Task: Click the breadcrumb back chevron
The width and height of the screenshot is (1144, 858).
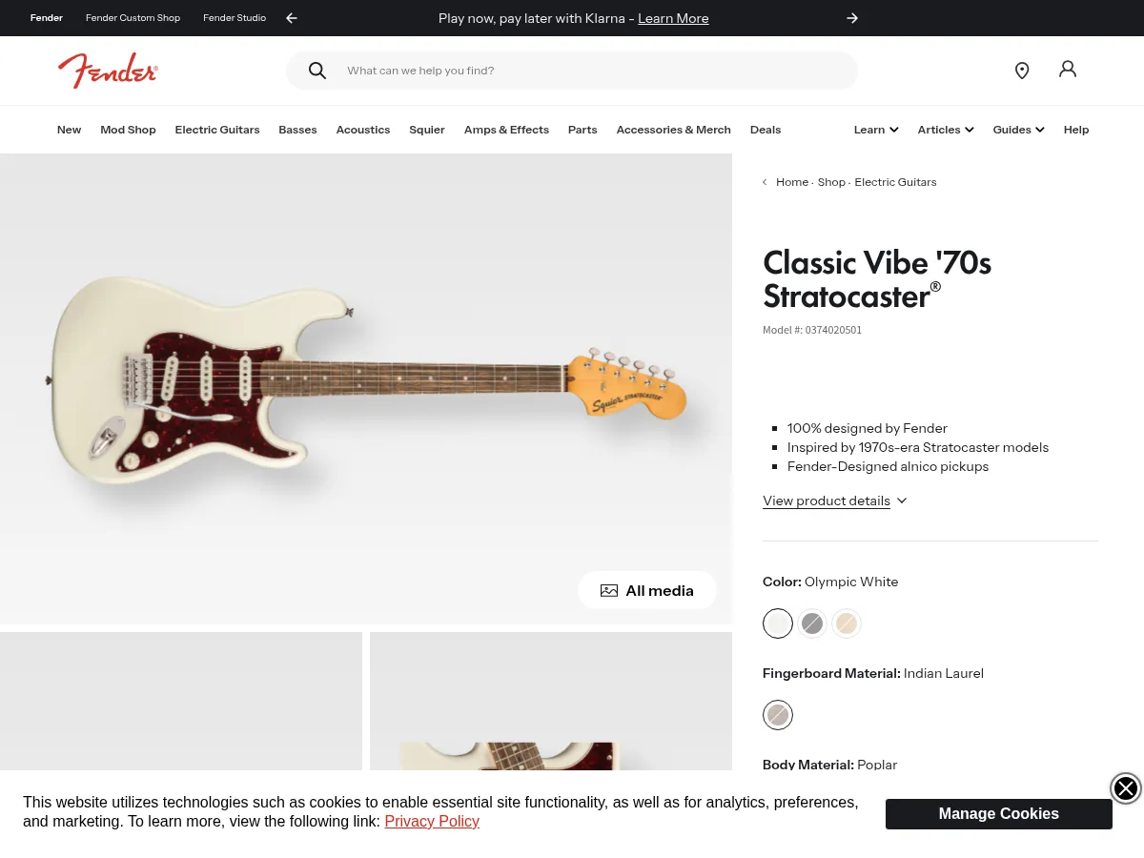Action: pyautogui.click(x=765, y=181)
